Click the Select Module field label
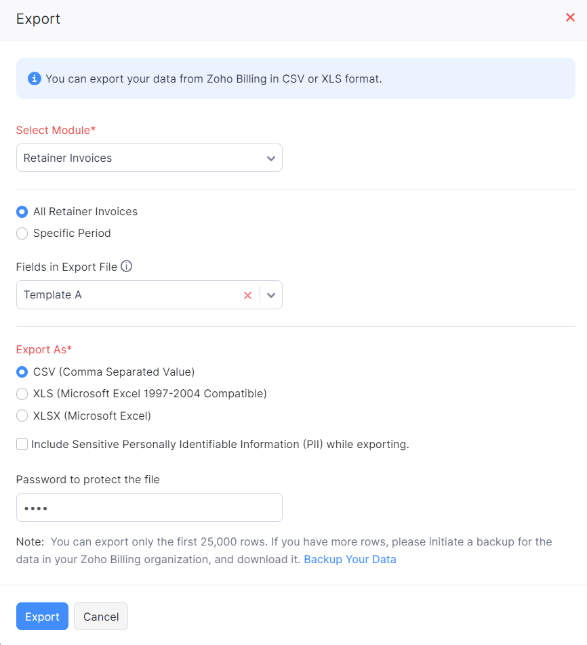 (x=56, y=130)
